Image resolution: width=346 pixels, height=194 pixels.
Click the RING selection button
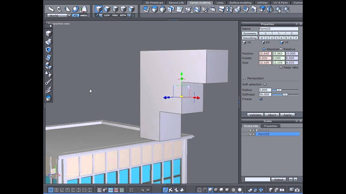pyautogui.click(x=115, y=15)
